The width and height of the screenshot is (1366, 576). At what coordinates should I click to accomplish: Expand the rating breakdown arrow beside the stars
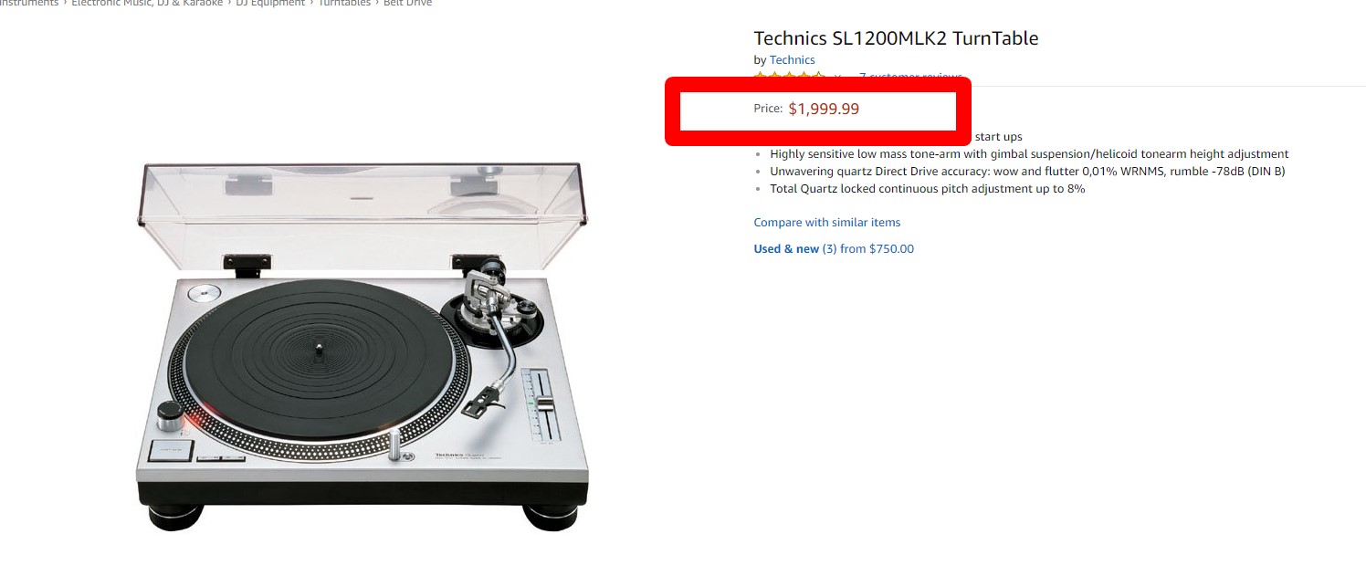pos(838,78)
